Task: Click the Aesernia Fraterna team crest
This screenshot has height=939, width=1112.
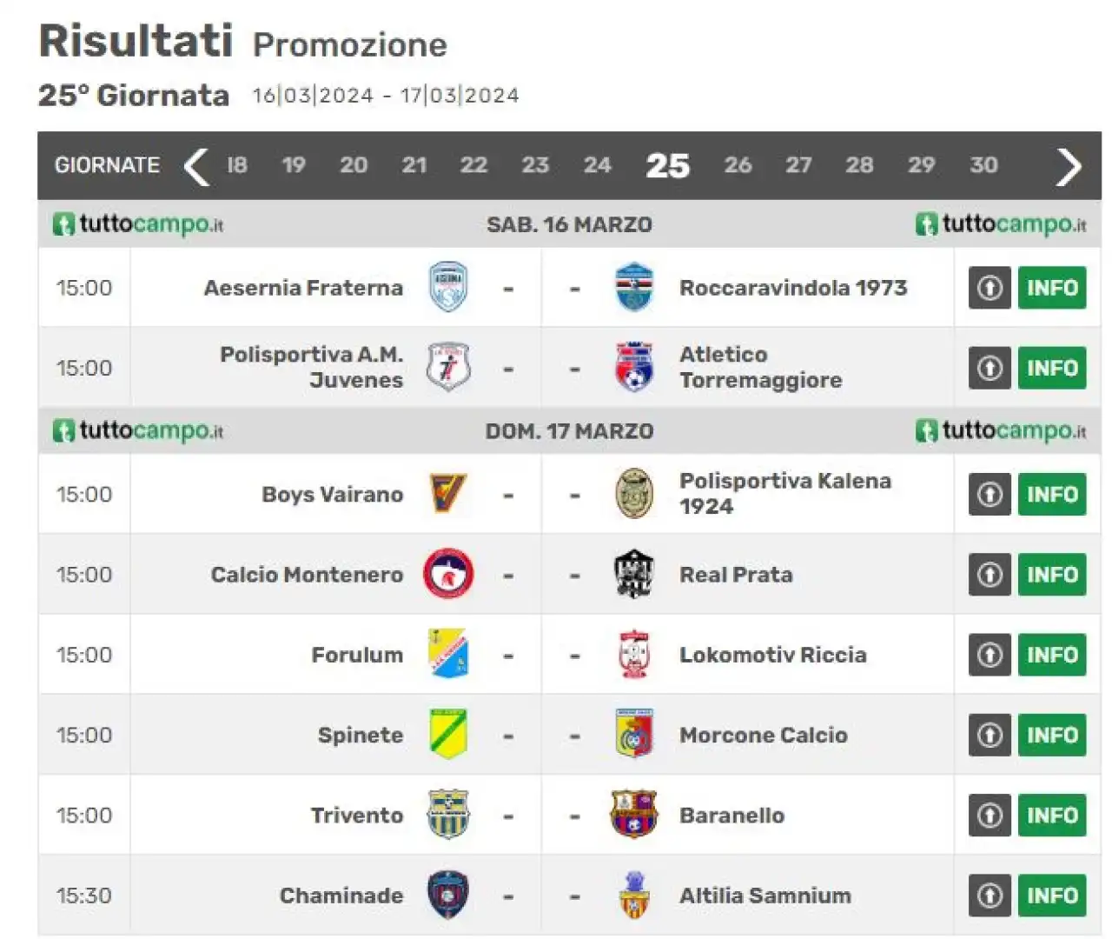Action: pos(449,288)
